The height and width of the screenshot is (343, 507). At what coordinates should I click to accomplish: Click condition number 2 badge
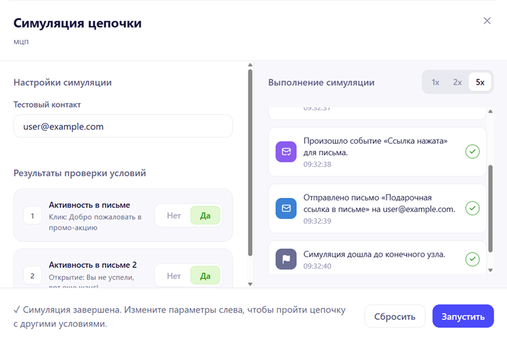32,276
